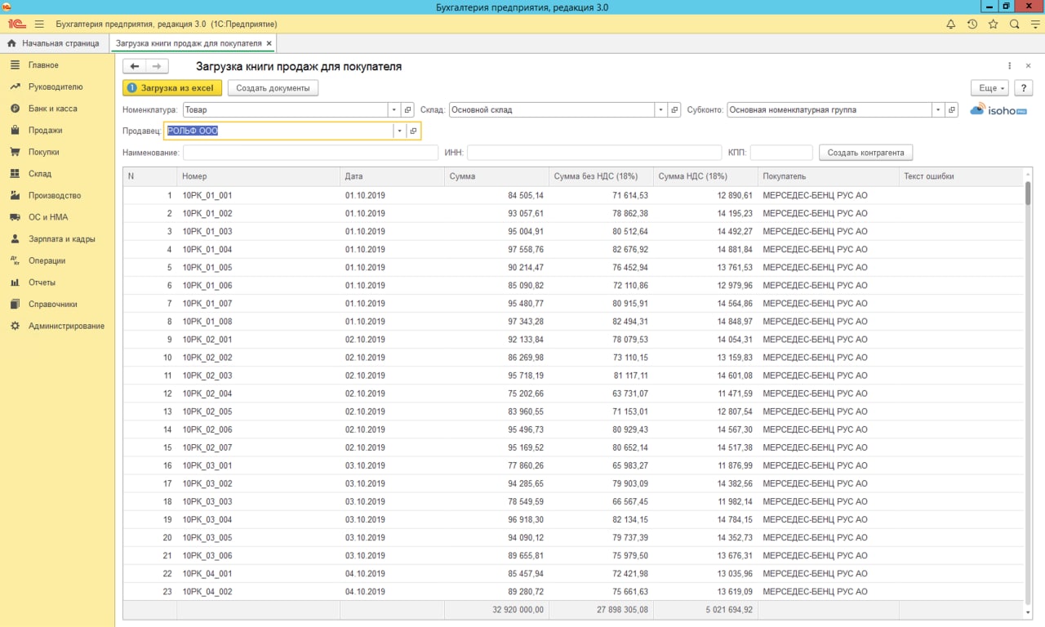Open the 1C main menu hamburger icon

(39, 24)
